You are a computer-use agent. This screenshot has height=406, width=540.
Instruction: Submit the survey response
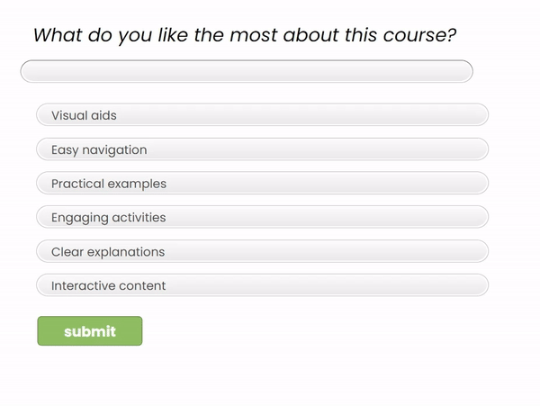click(x=89, y=331)
